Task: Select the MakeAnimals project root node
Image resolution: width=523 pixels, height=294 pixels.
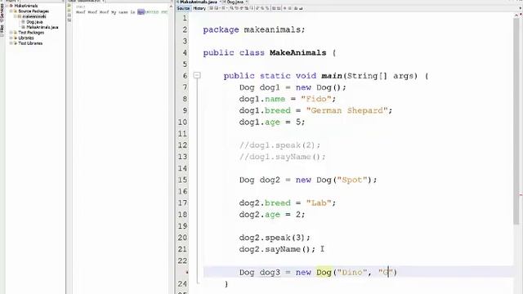Action: pyautogui.click(x=26, y=6)
